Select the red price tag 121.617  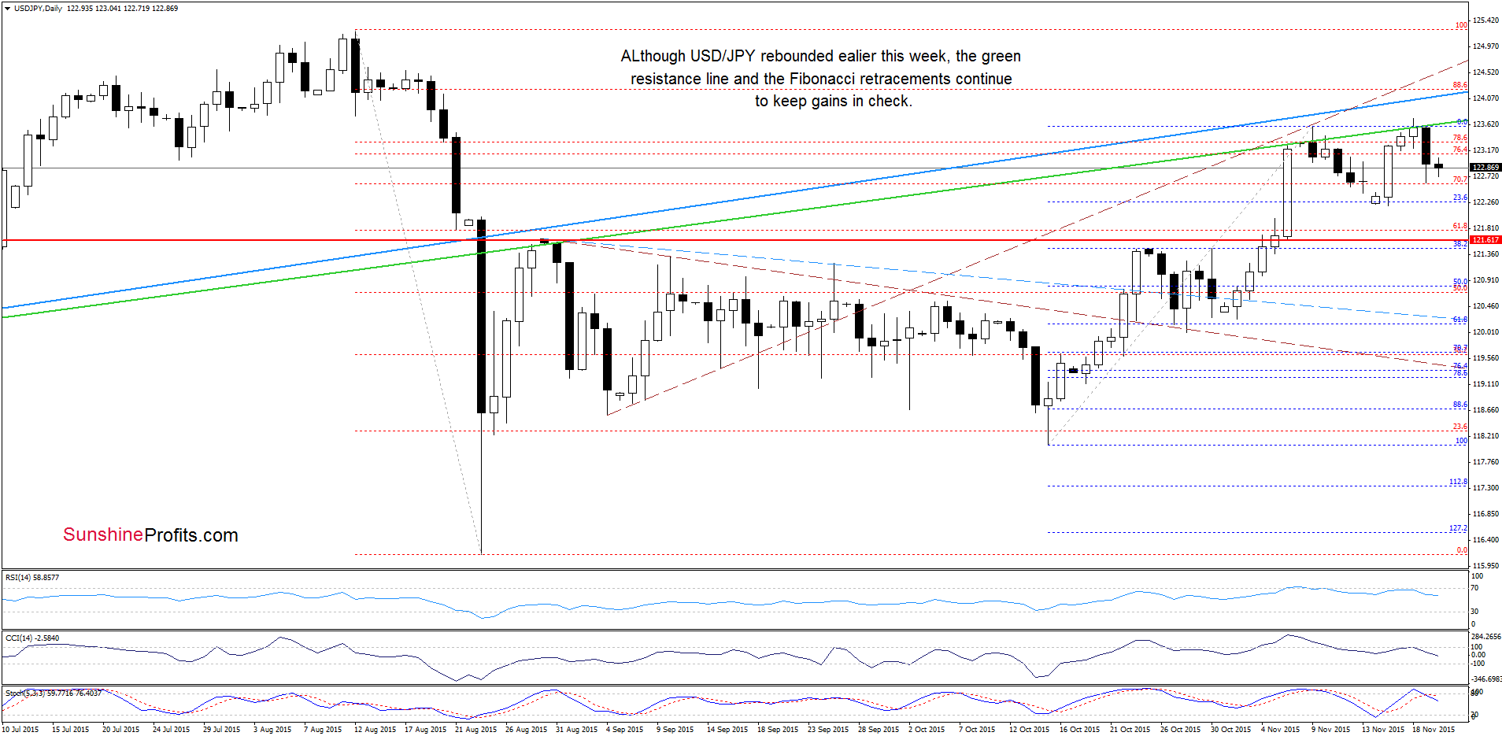click(1485, 240)
